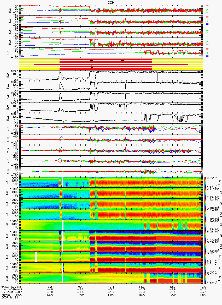Screen dimensions: 222x305
Task: Select the e_a electron spectrogram label
Action: 7,278
